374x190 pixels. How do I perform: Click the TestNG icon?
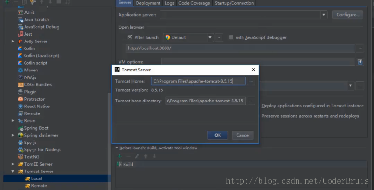point(20,157)
